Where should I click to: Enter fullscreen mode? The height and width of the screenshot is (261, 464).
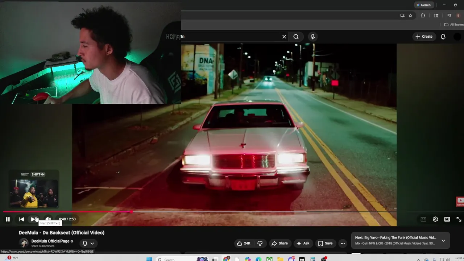(x=459, y=219)
